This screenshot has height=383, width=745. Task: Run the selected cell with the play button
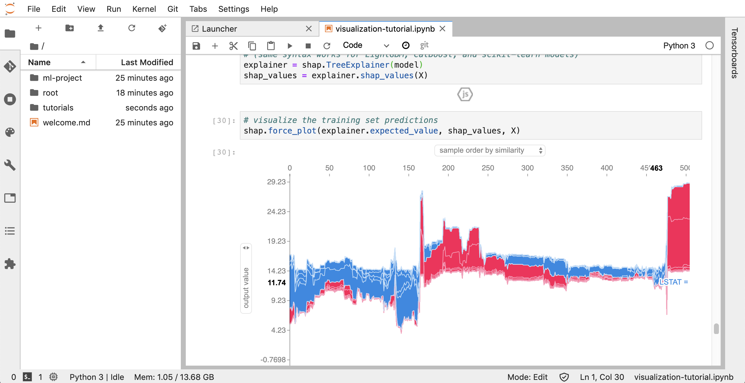click(290, 46)
